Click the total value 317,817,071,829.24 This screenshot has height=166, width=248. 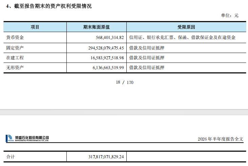click(106, 157)
